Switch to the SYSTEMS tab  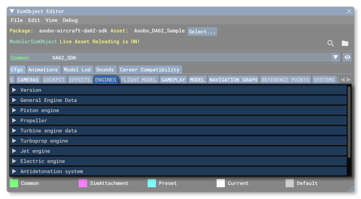tap(324, 80)
